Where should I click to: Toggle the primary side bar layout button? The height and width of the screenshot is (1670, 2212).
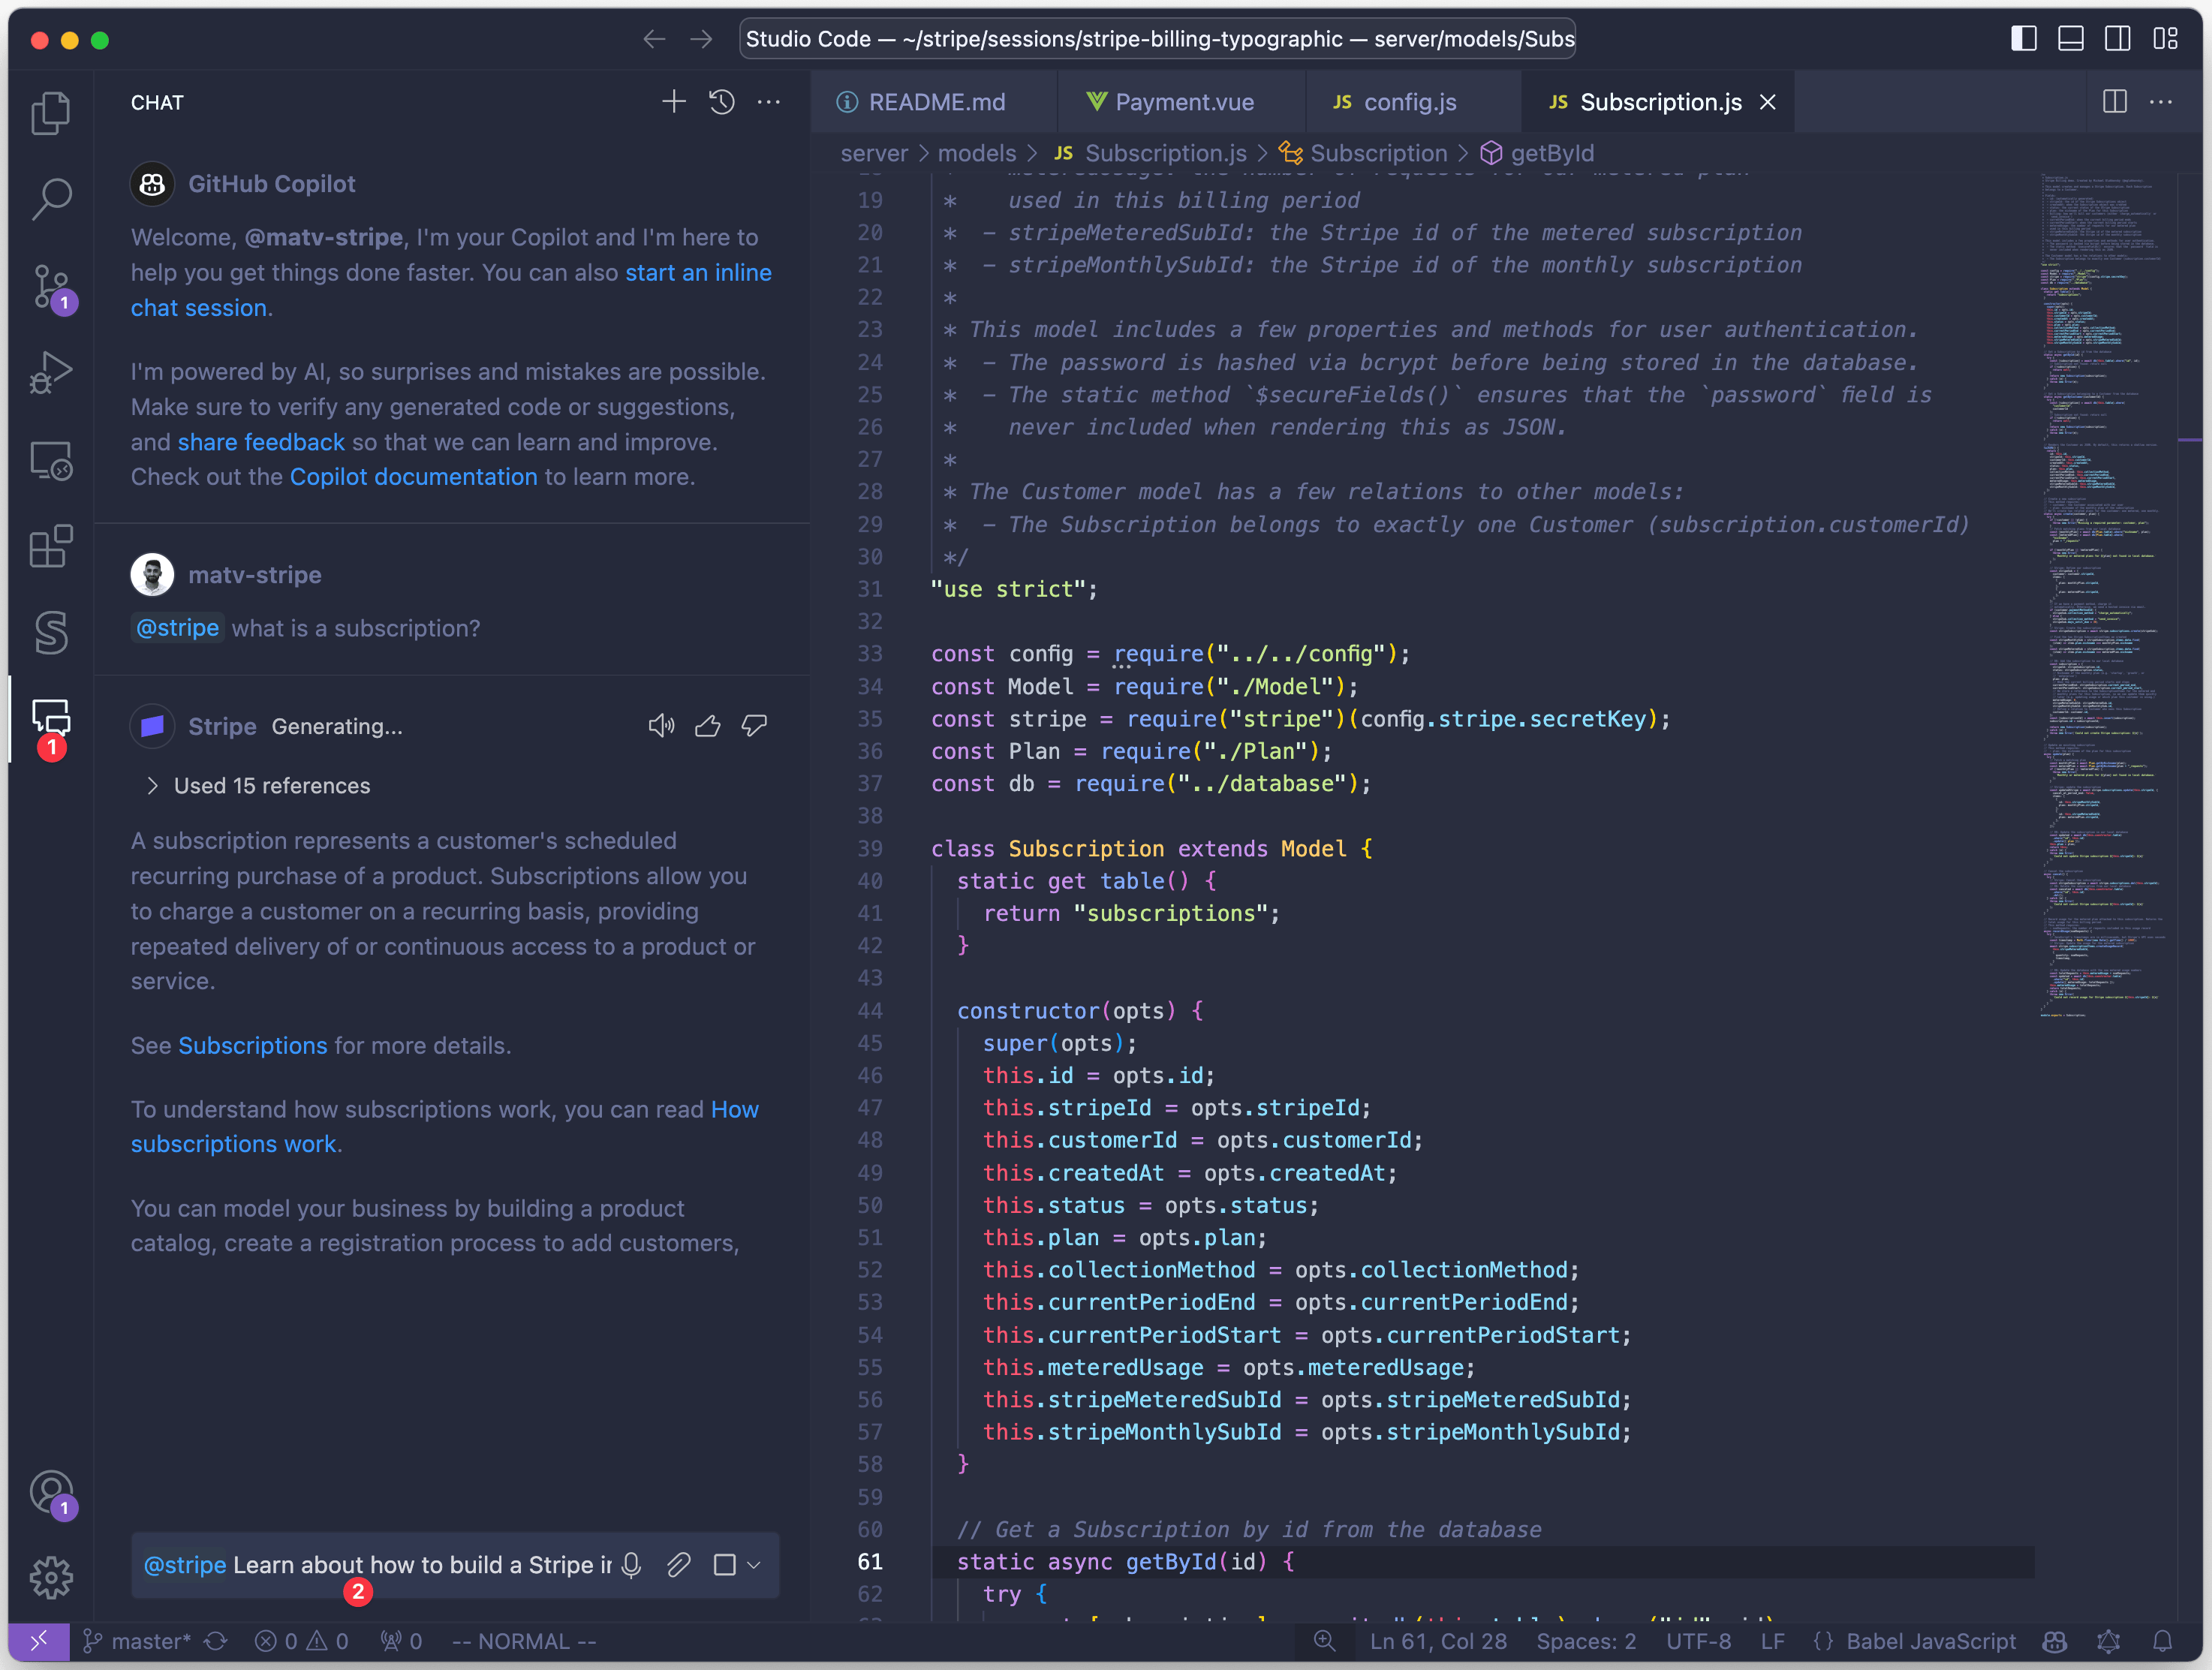point(2023,39)
